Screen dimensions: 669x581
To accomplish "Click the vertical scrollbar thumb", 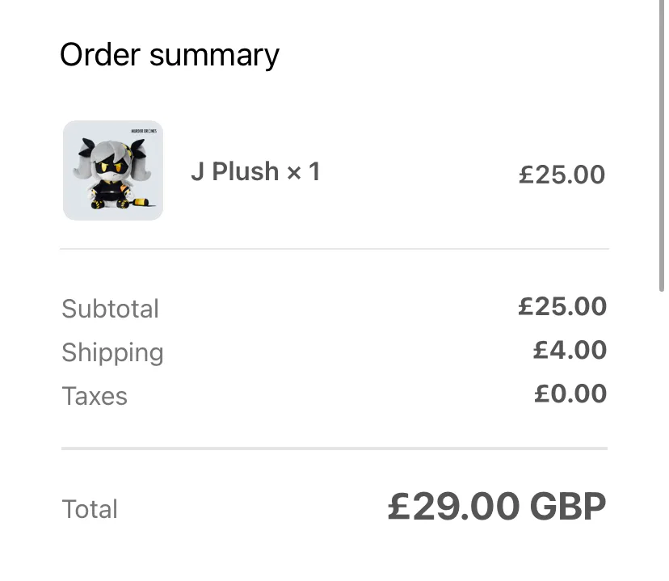I will pyautogui.click(x=662, y=146).
